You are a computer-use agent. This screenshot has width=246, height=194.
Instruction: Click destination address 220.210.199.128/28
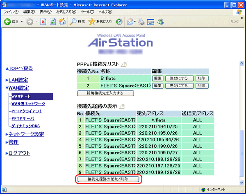pyautogui.click(x=158, y=172)
